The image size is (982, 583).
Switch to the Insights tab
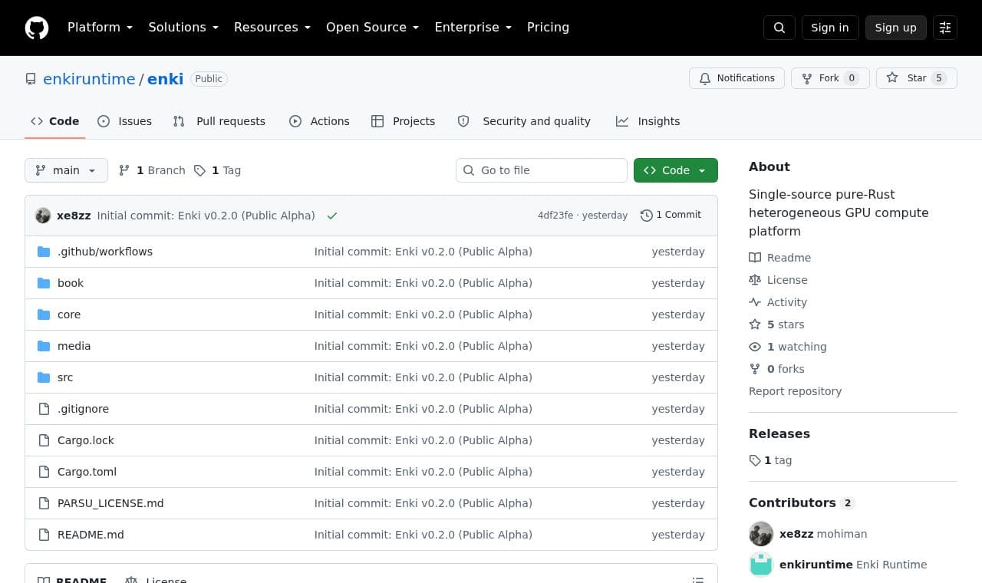648,121
